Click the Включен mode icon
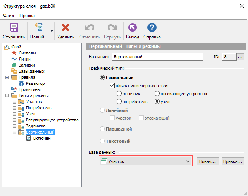The image size is (248, 196). 29,138
